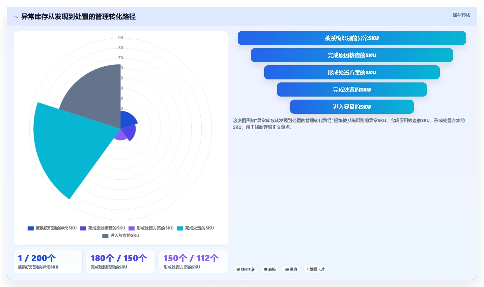484x287 pixels.
Task: Select funnel bar 完成原因核查的SKU
Action: point(352,55)
